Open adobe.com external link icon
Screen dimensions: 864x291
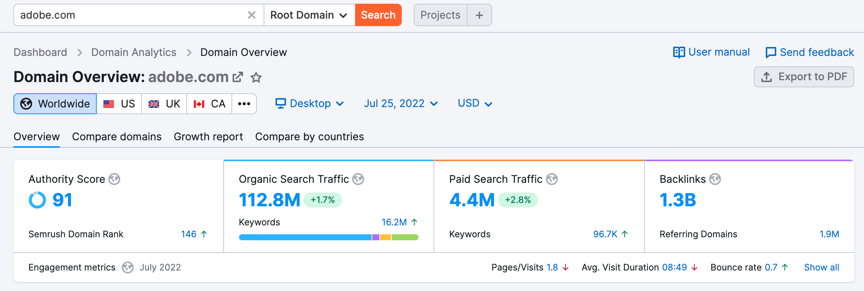(x=238, y=77)
